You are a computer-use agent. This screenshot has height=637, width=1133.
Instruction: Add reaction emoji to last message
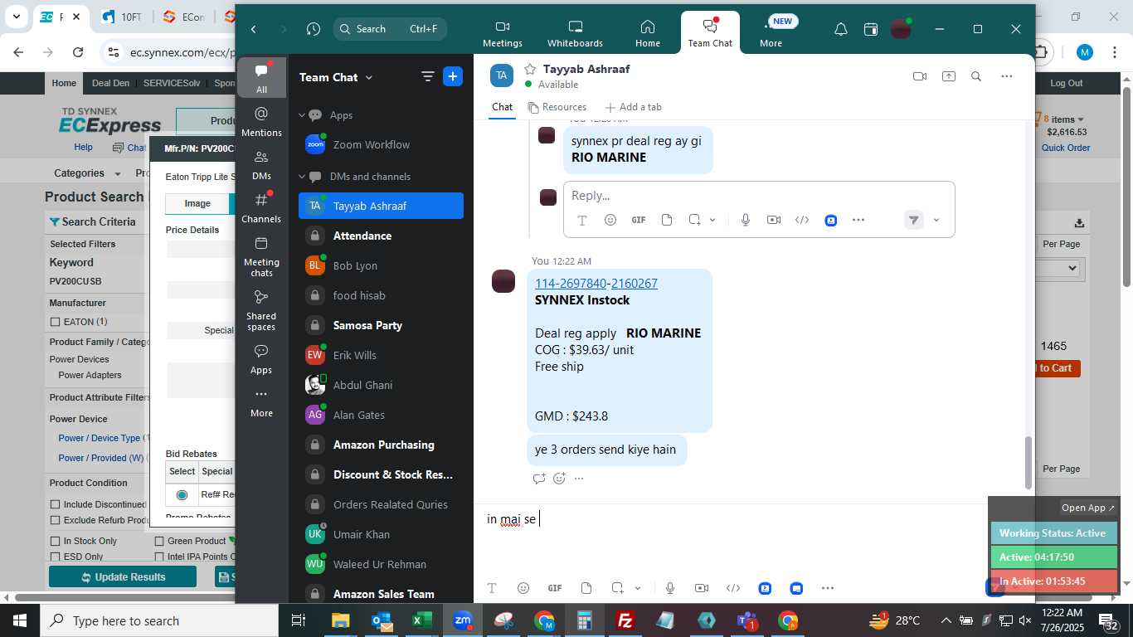click(x=559, y=479)
